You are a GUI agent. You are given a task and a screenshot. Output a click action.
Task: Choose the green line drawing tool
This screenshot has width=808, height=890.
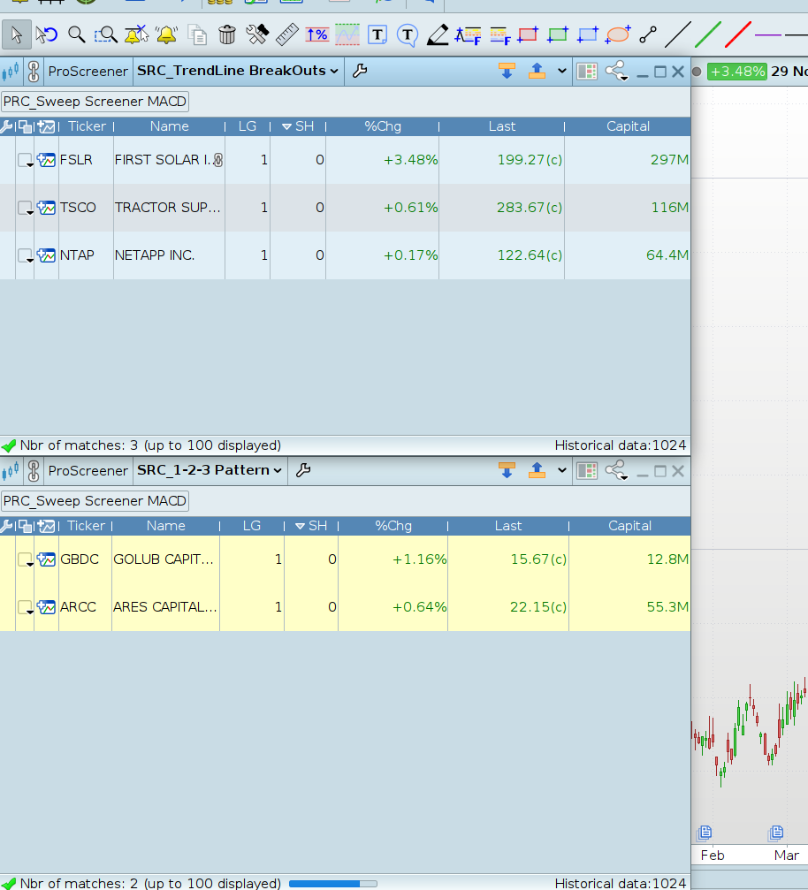pos(708,35)
